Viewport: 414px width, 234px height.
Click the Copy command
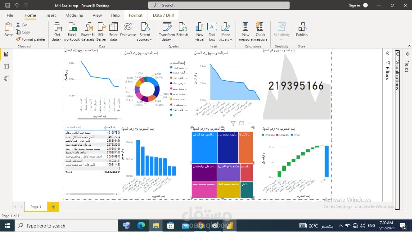(23, 32)
